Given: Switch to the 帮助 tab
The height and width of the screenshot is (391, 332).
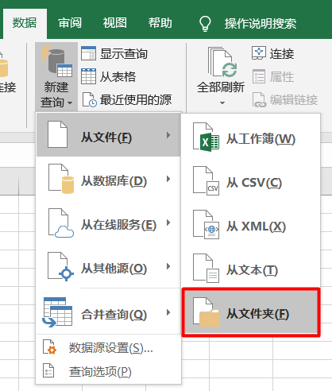Looking at the screenshot, I should click(x=160, y=23).
